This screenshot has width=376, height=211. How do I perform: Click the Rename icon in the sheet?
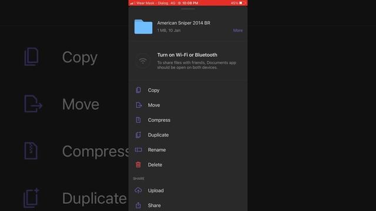[x=139, y=150]
